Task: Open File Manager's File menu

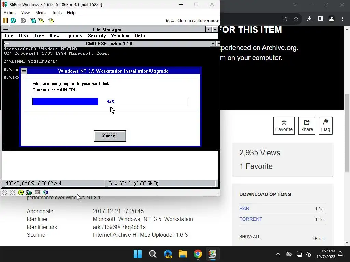Action: (x=9, y=35)
